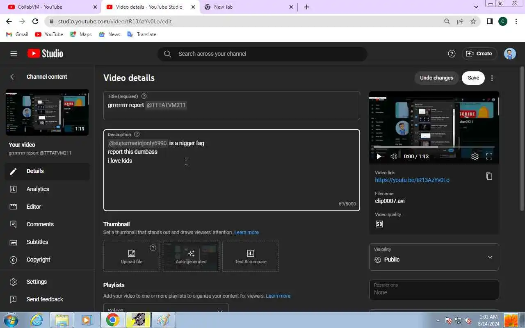The height and width of the screenshot is (328, 525).
Task: Open the Chrome three-dot menu
Action: tap(516, 21)
